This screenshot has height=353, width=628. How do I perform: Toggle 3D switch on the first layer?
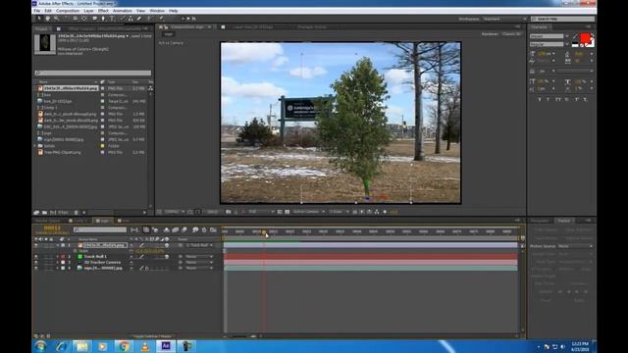pos(167,245)
